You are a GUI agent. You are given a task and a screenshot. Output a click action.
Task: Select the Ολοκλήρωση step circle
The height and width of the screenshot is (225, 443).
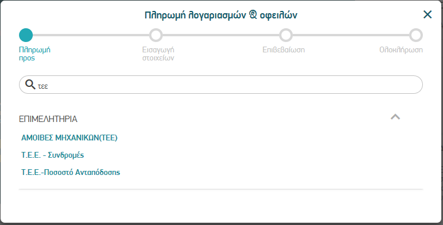point(416,35)
